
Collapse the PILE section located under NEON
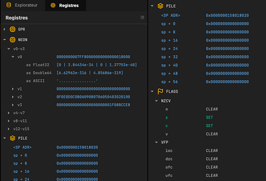tap(5, 138)
